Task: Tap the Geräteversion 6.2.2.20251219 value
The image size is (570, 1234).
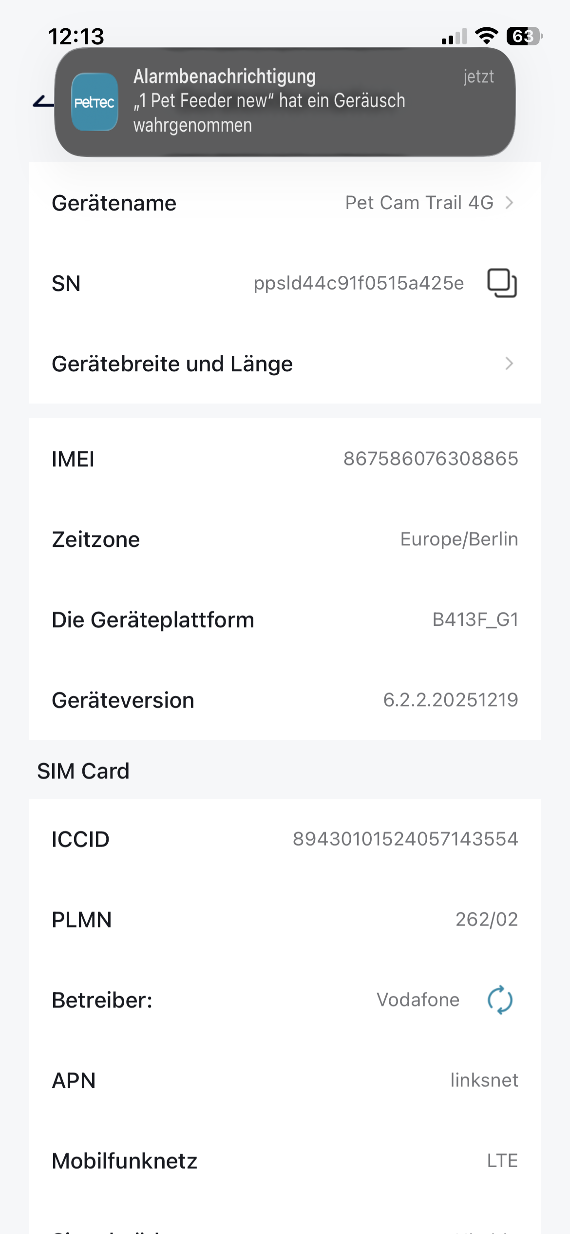Action: pos(451,700)
